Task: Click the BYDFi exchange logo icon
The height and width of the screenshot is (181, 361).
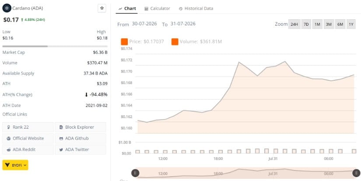Action: 7,165
